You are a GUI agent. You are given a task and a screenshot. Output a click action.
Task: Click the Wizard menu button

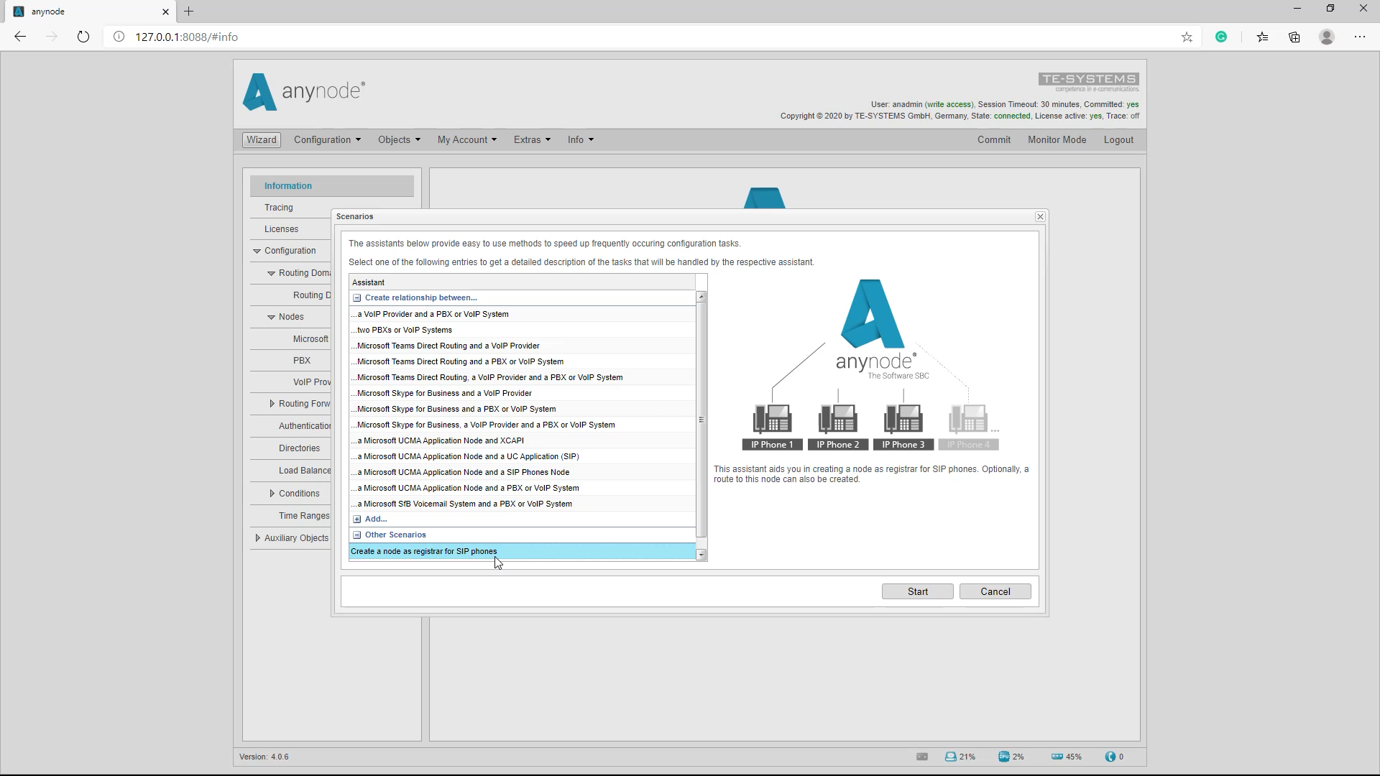click(262, 140)
